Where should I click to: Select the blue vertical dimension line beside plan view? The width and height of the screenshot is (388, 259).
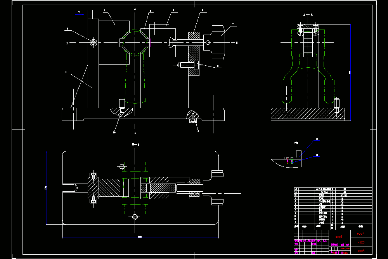tap(47, 187)
